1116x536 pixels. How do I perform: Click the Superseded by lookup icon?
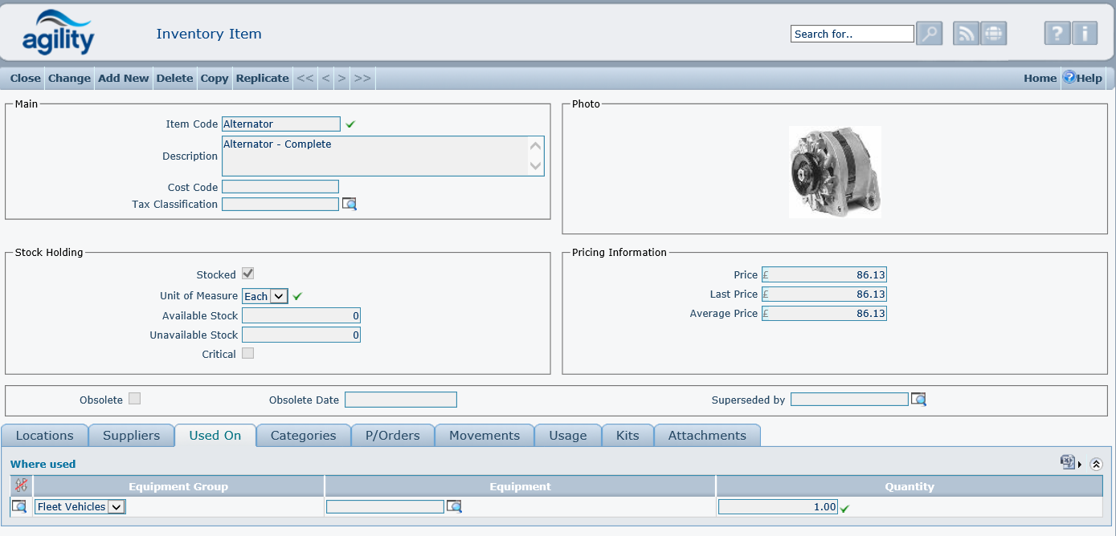(918, 400)
